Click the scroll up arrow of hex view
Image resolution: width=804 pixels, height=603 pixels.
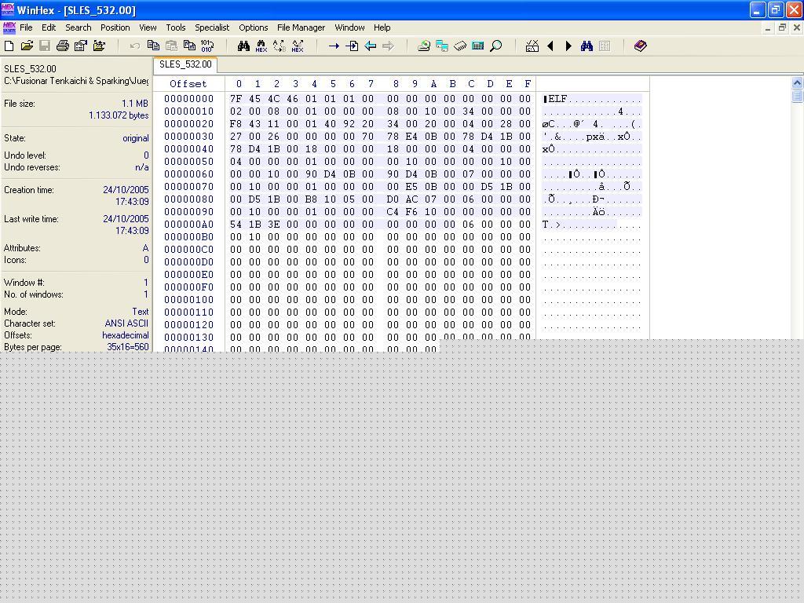point(797,83)
